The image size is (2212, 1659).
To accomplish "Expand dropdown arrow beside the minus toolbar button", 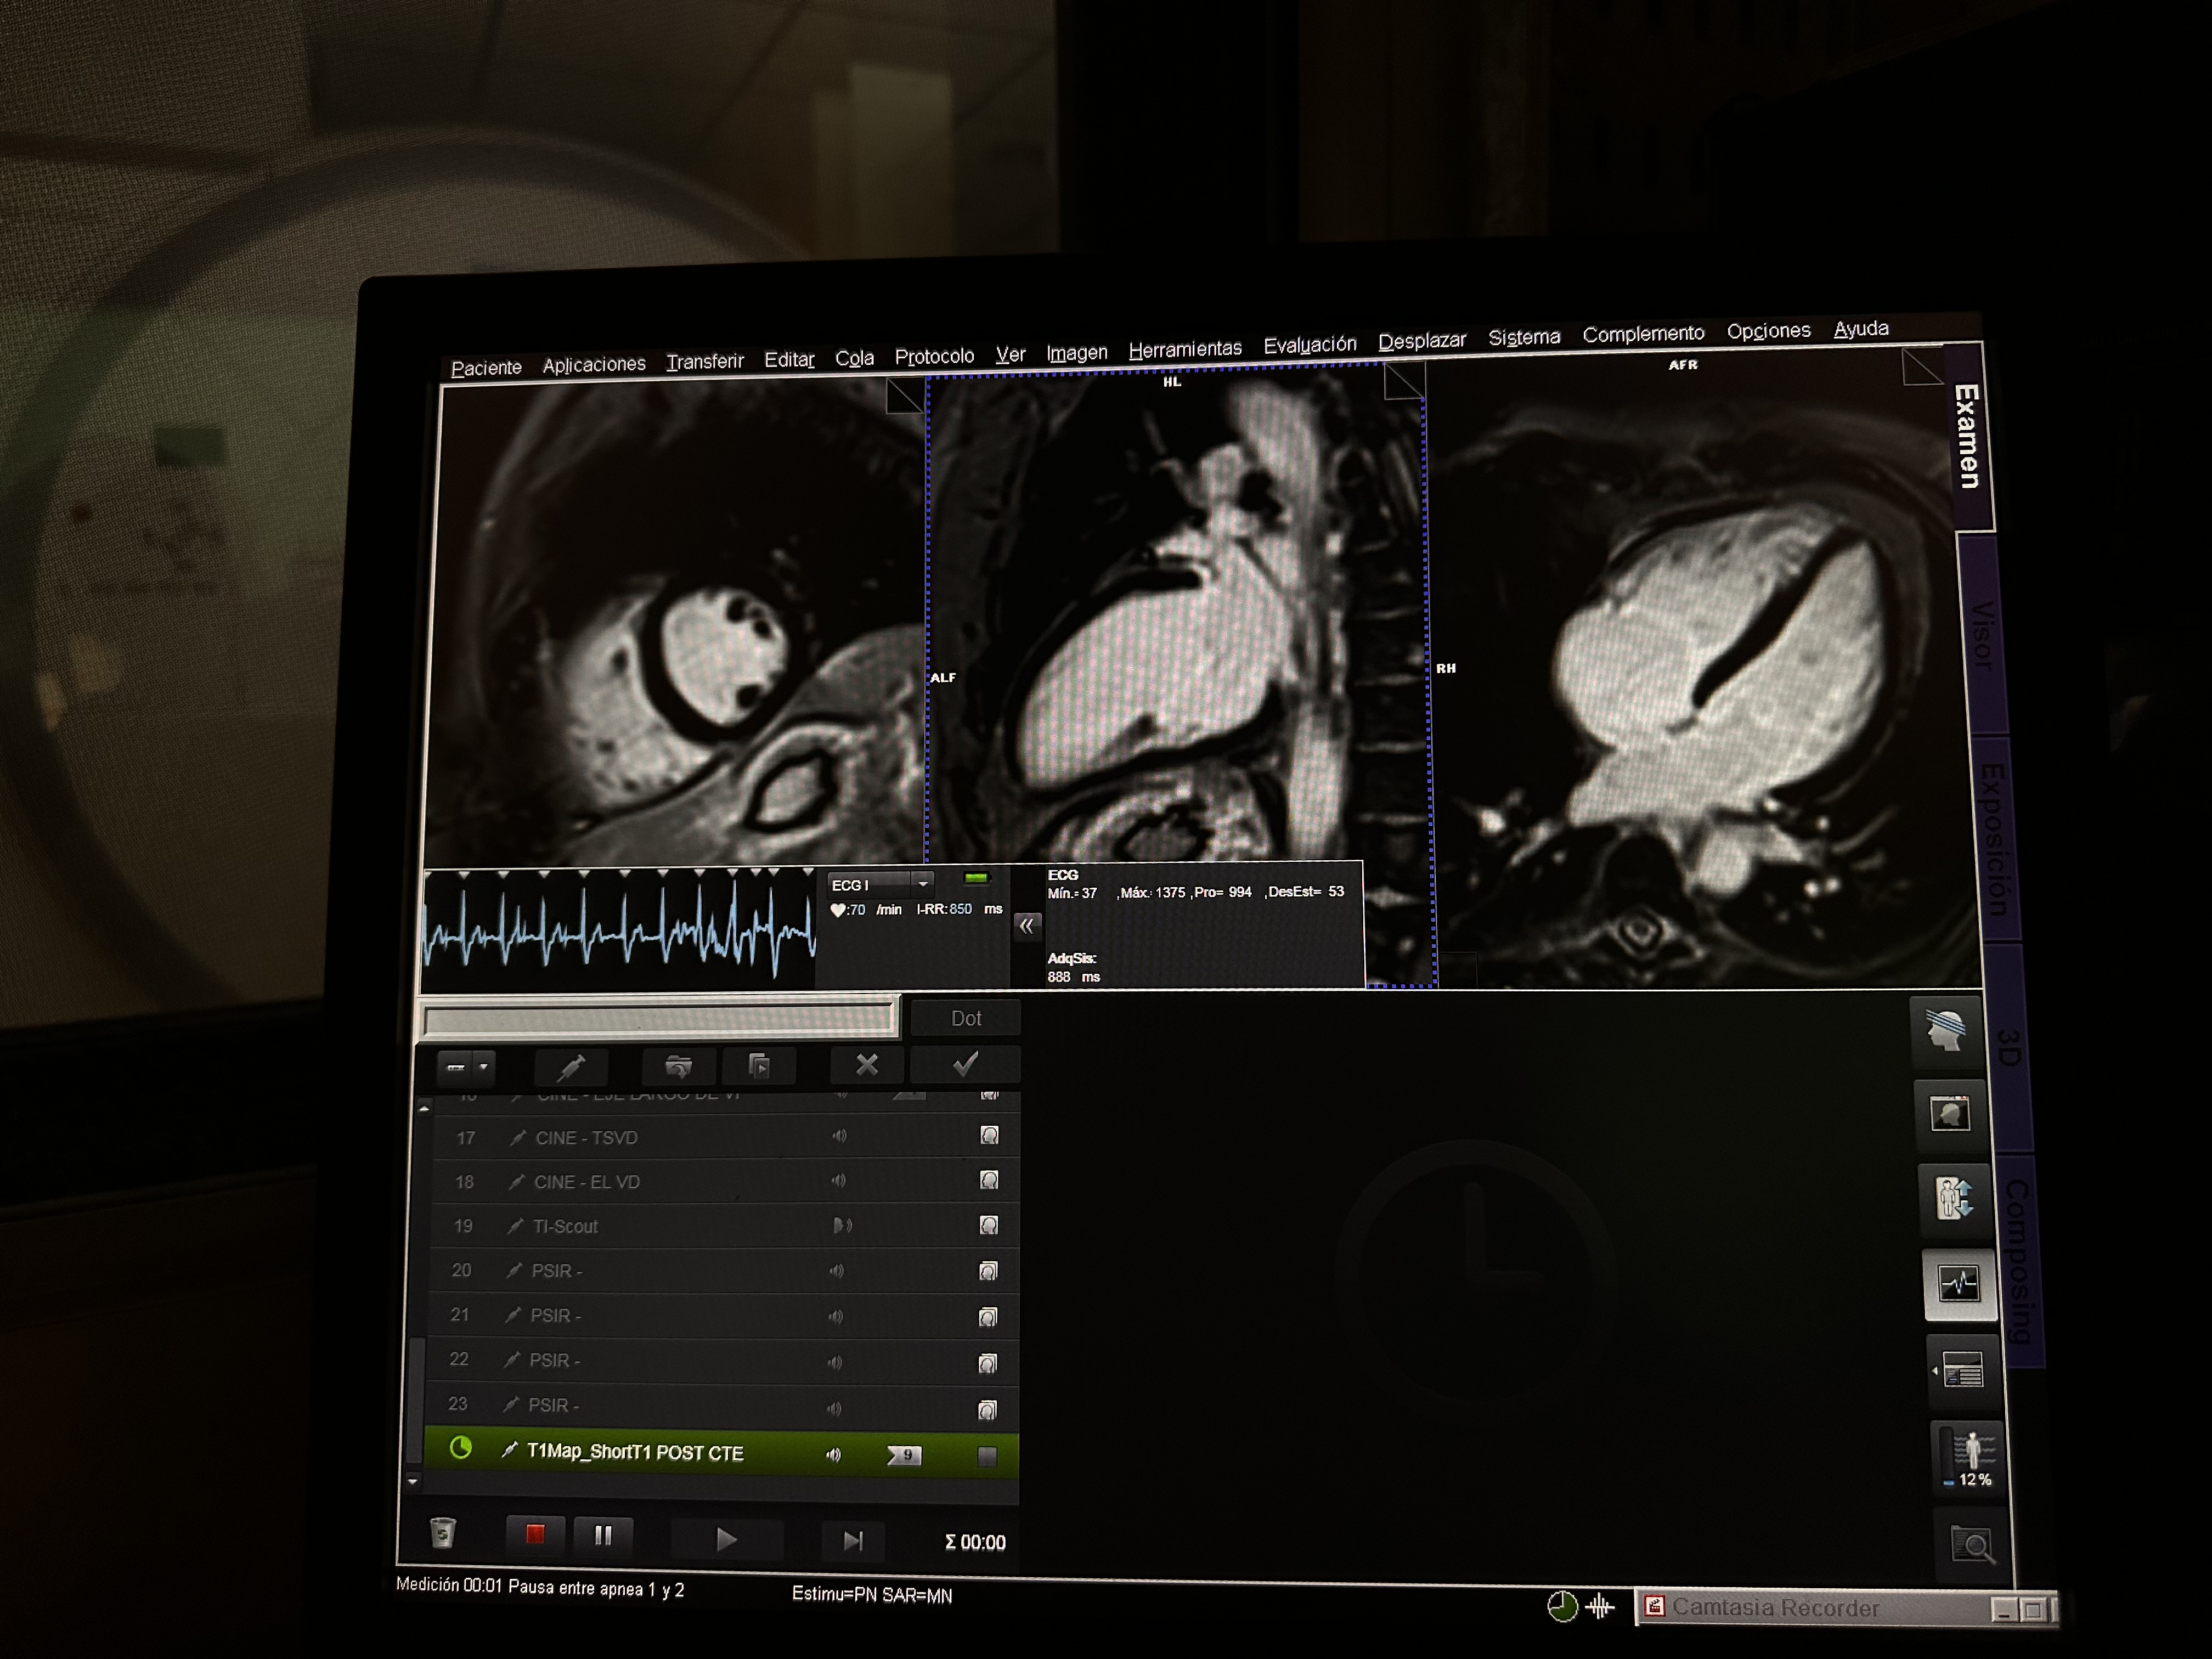I will click(x=484, y=1067).
